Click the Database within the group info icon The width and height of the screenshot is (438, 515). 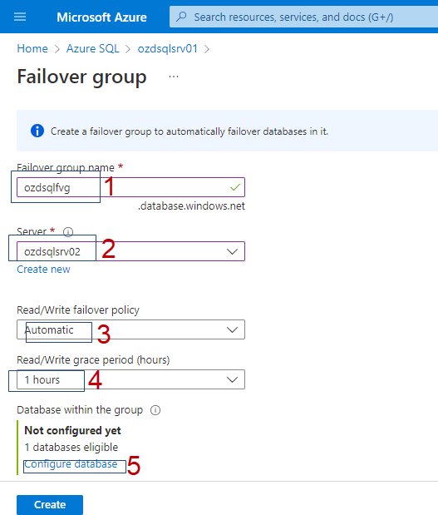tap(155, 410)
